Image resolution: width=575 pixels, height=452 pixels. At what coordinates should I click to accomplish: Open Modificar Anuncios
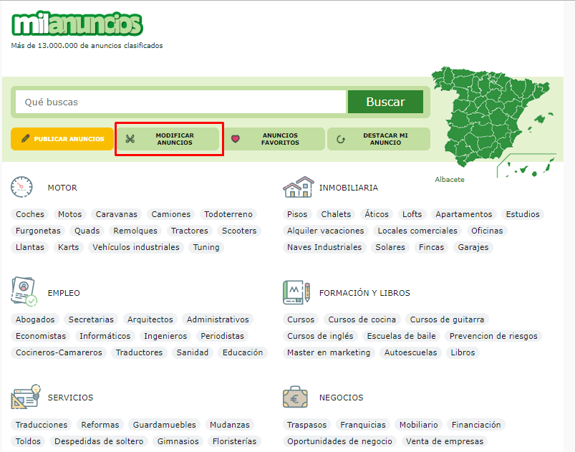[x=168, y=139]
